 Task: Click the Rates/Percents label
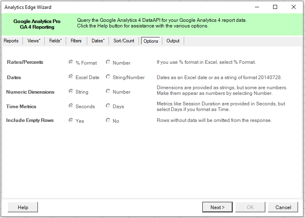tap(25, 62)
